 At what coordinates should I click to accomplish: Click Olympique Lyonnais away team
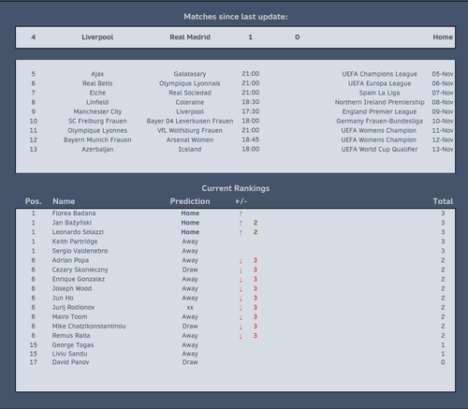pos(190,83)
